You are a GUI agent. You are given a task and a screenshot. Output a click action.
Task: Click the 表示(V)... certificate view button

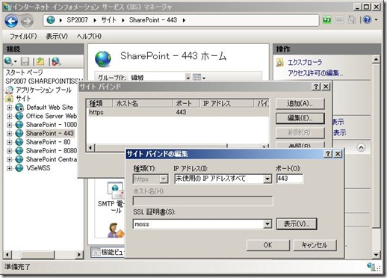(x=297, y=224)
